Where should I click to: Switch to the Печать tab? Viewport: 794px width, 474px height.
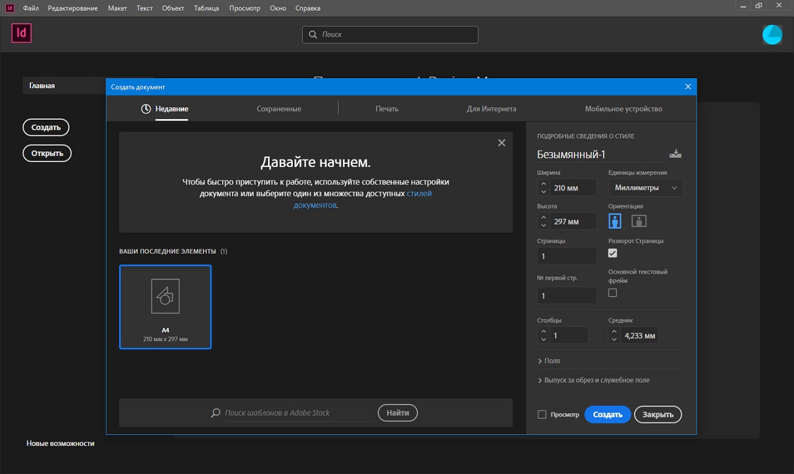tap(387, 109)
